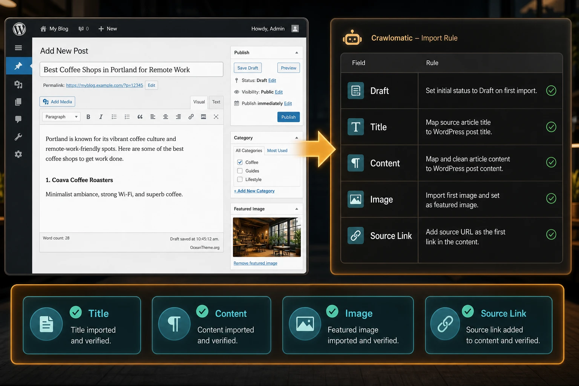Click the featured image thumbnail

click(x=267, y=237)
